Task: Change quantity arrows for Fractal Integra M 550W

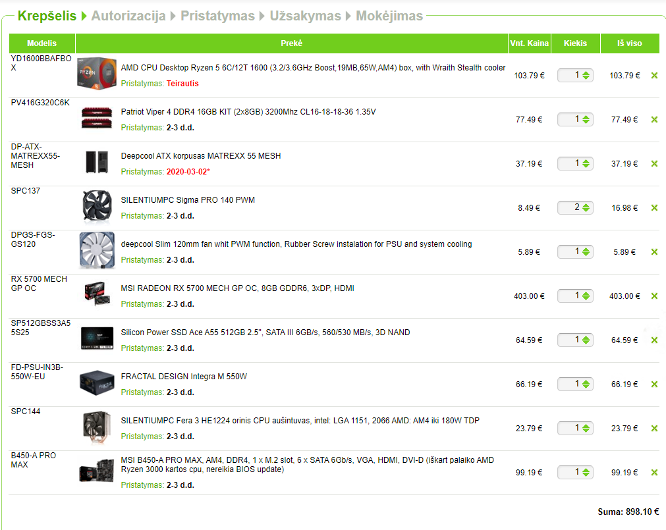Action: (x=586, y=384)
